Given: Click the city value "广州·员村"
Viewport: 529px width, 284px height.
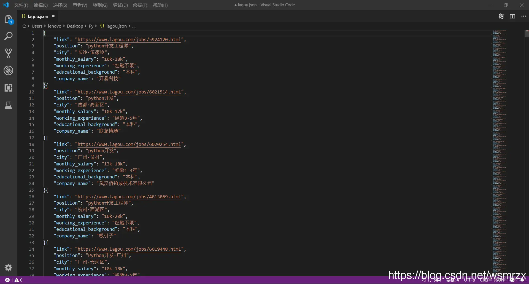Looking at the screenshot, I should tap(89, 157).
